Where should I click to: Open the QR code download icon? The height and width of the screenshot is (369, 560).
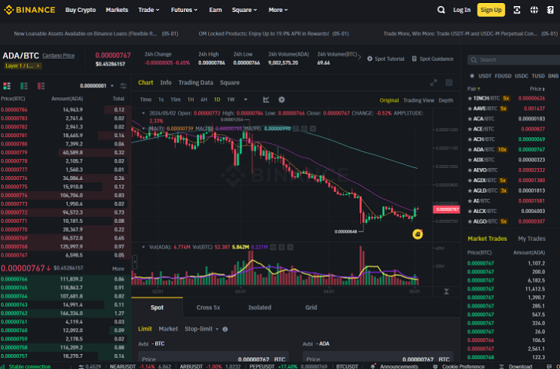pos(517,10)
